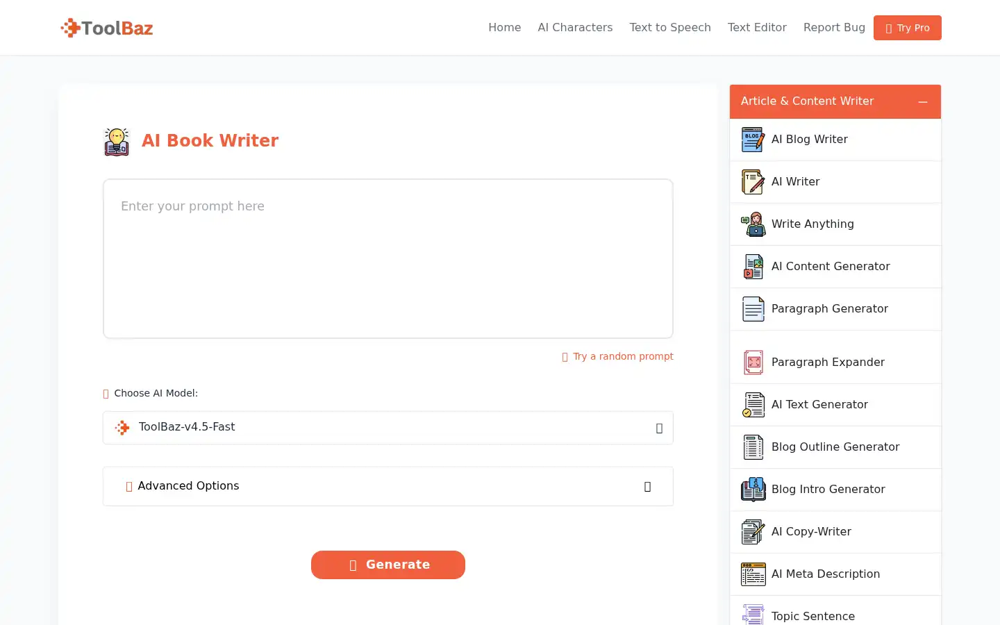
Task: Expand the Advanced Options panel
Action: (388, 486)
